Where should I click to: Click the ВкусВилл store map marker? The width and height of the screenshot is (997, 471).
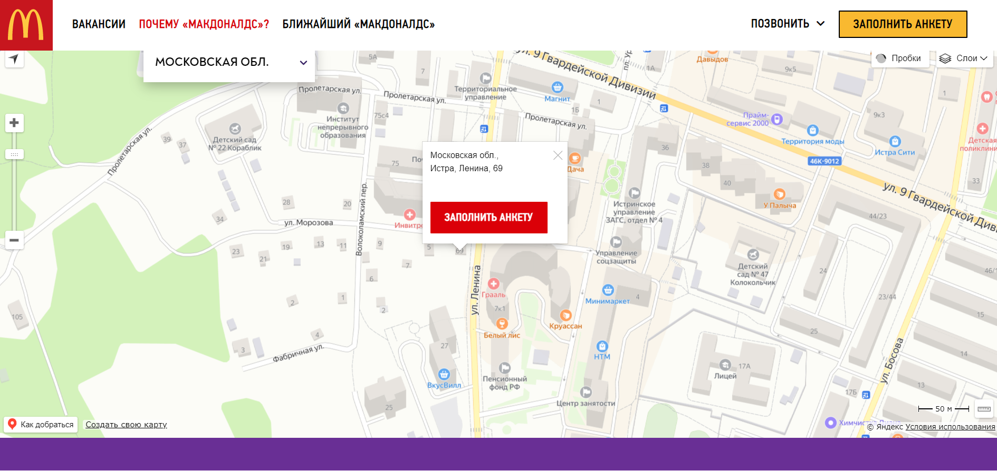pos(444,375)
